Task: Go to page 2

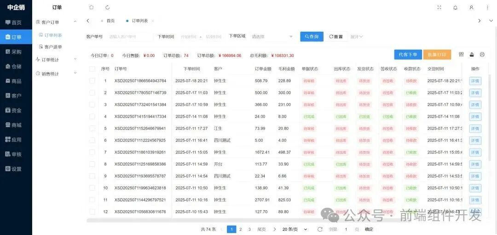Action: 241,229
